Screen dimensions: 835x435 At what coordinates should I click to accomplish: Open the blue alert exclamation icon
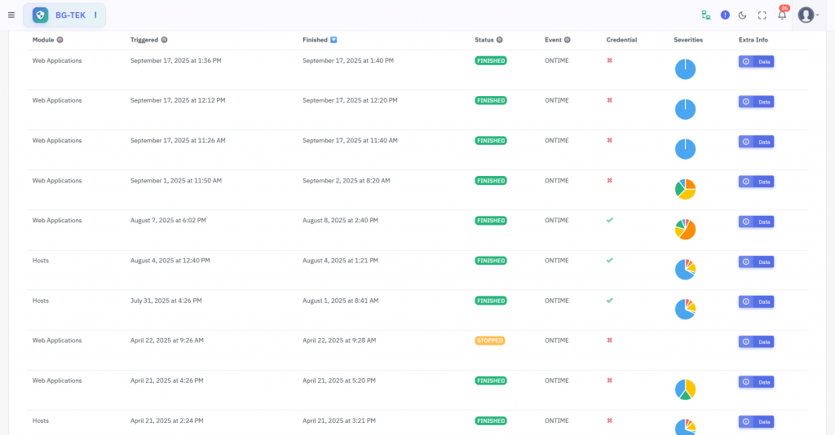tap(725, 15)
